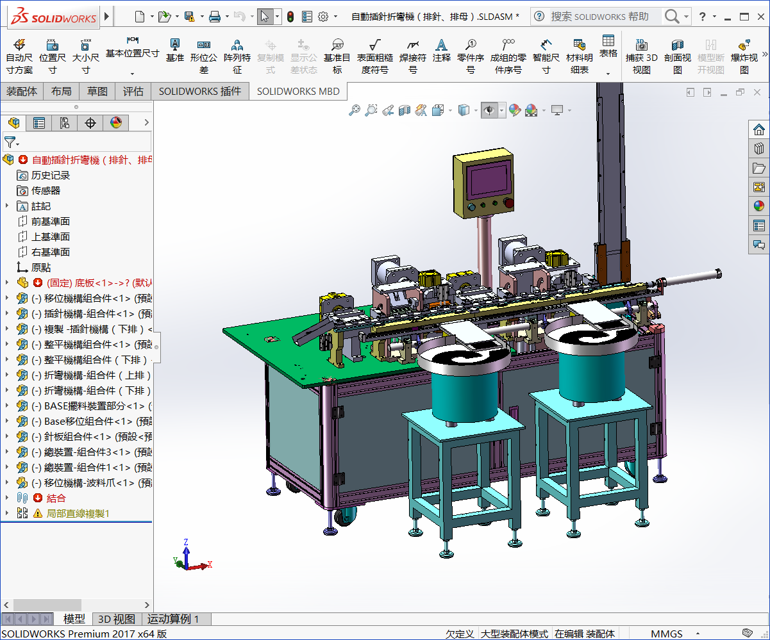This screenshot has width=770, height=640.
Task: Switch to the DisplayManager color ball tab
Action: pos(116,122)
